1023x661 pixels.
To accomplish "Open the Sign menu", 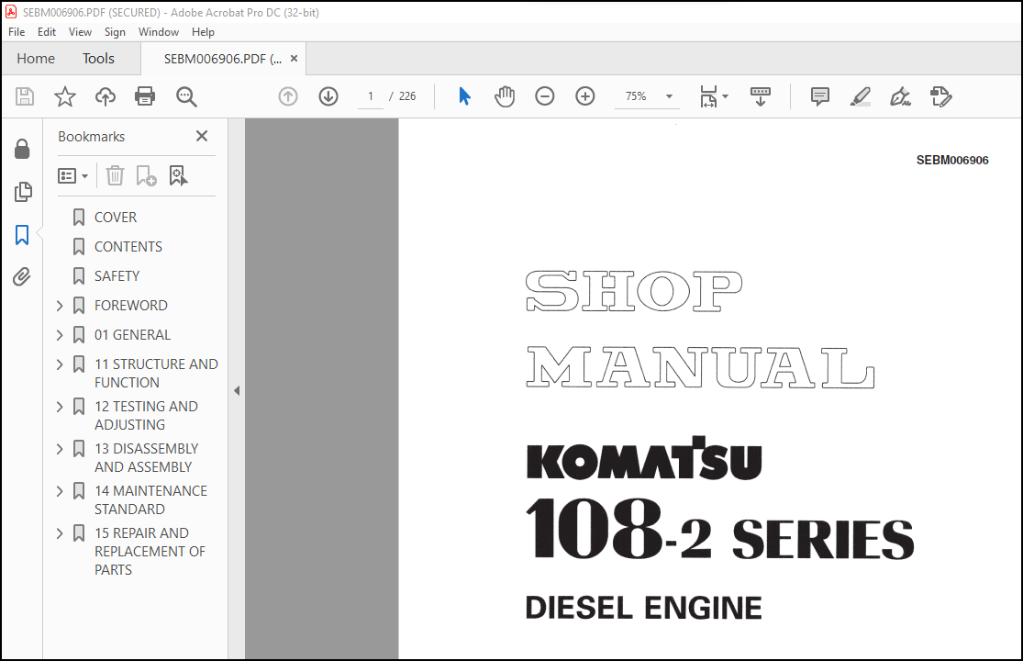I will (x=115, y=32).
